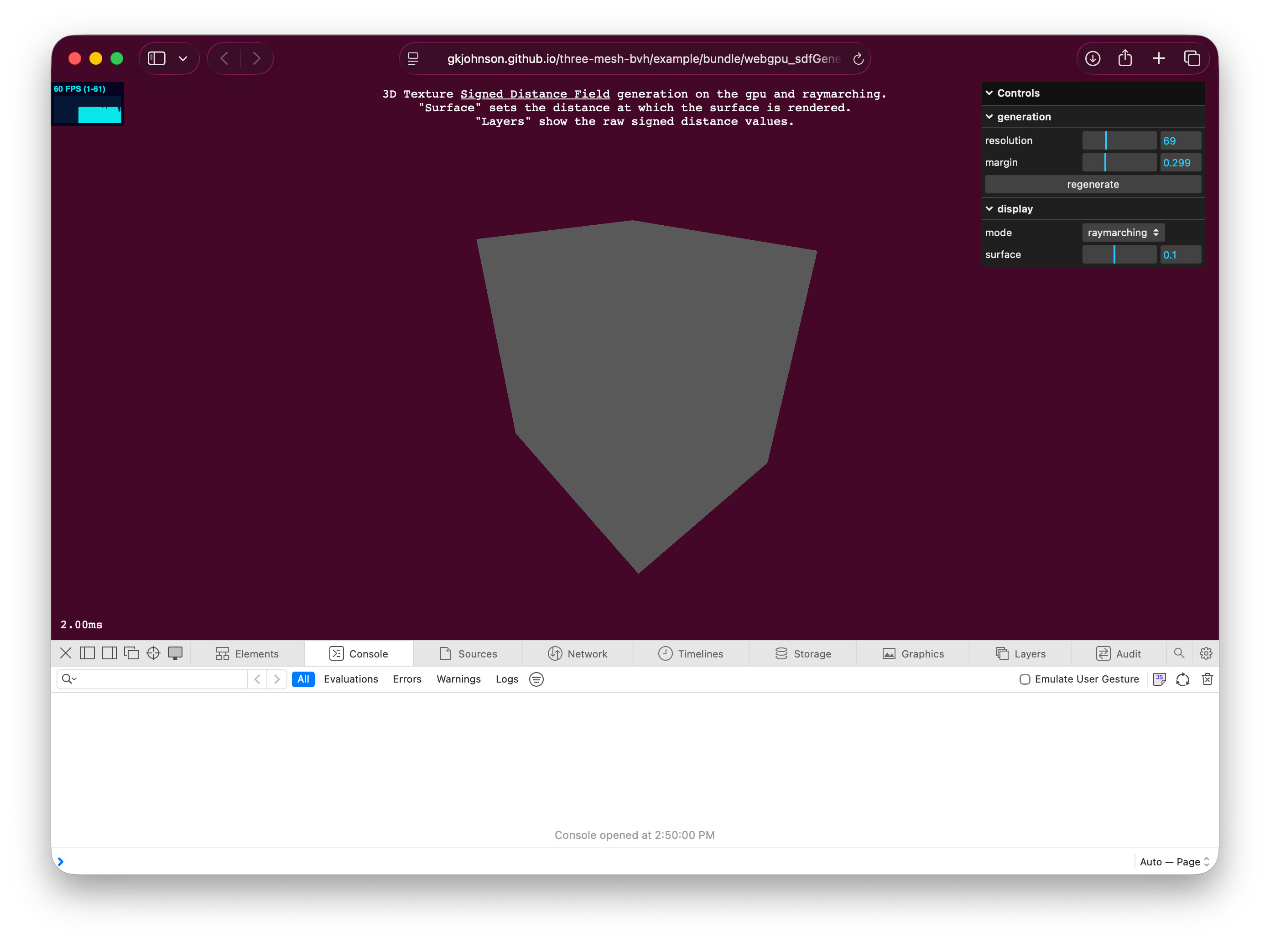Collapse the generation folder

coord(1024,117)
